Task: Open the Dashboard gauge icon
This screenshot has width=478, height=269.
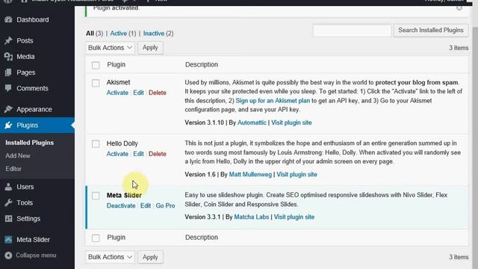Action: [8, 20]
